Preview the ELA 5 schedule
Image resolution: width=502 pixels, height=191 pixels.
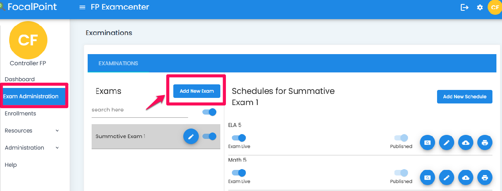pyautogui.click(x=427, y=142)
